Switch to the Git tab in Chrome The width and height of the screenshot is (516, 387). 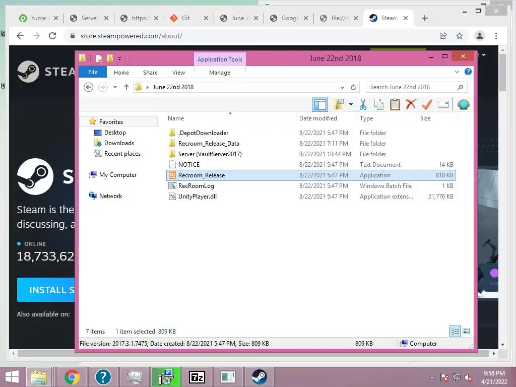(189, 18)
